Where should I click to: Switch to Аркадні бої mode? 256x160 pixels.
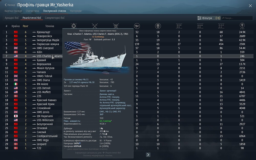tap(12, 18)
